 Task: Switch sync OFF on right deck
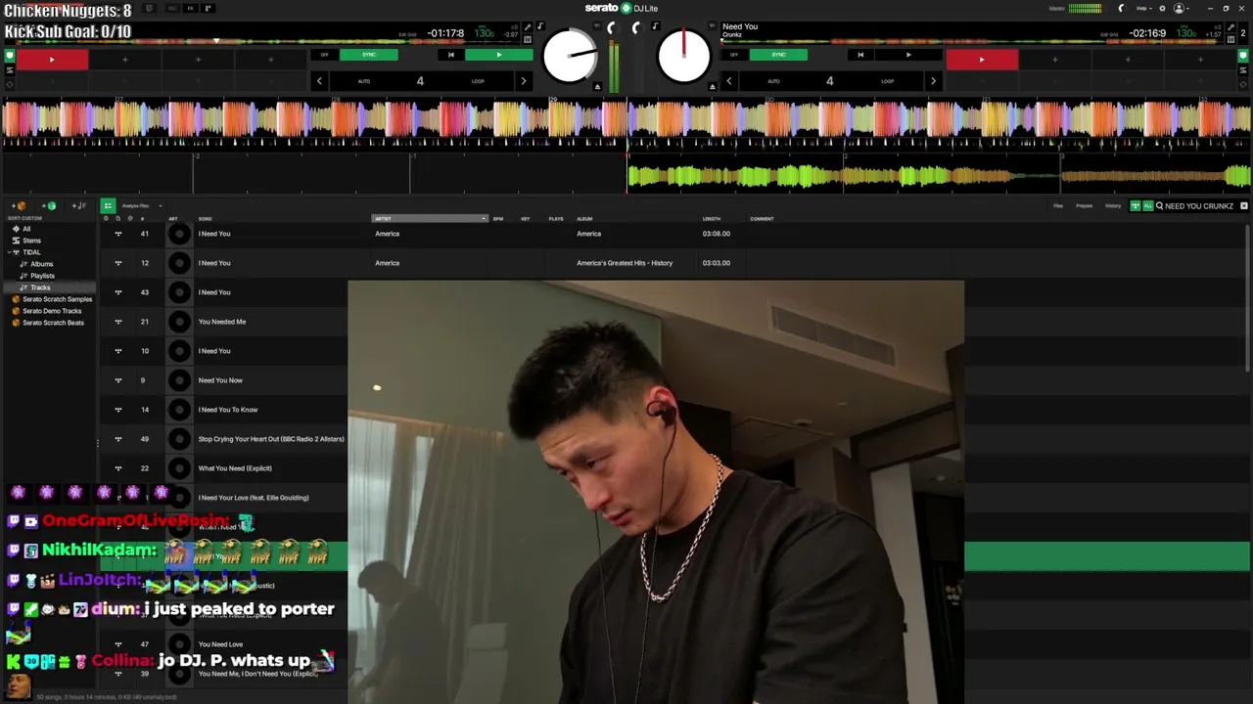click(x=734, y=55)
